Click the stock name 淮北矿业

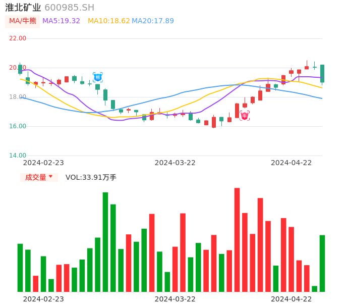(23, 8)
